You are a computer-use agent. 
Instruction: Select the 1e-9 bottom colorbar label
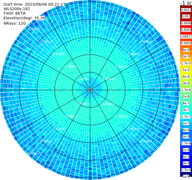(x=186, y=176)
